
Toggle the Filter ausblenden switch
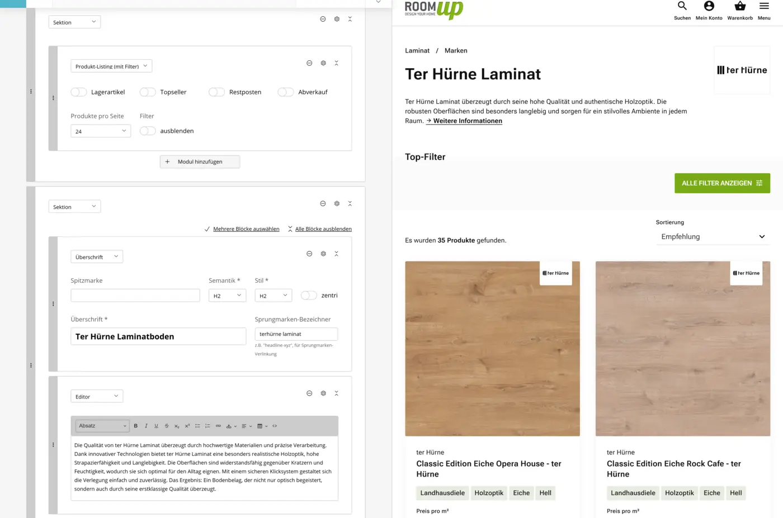coord(148,131)
